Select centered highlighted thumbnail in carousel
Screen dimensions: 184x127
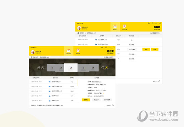tap(71, 68)
